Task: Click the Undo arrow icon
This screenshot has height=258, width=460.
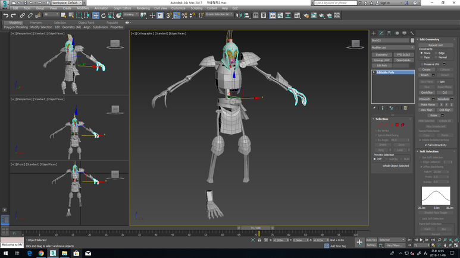Action: (x=5, y=15)
